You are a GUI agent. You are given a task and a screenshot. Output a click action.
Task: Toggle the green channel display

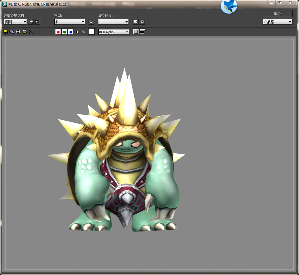point(64,32)
